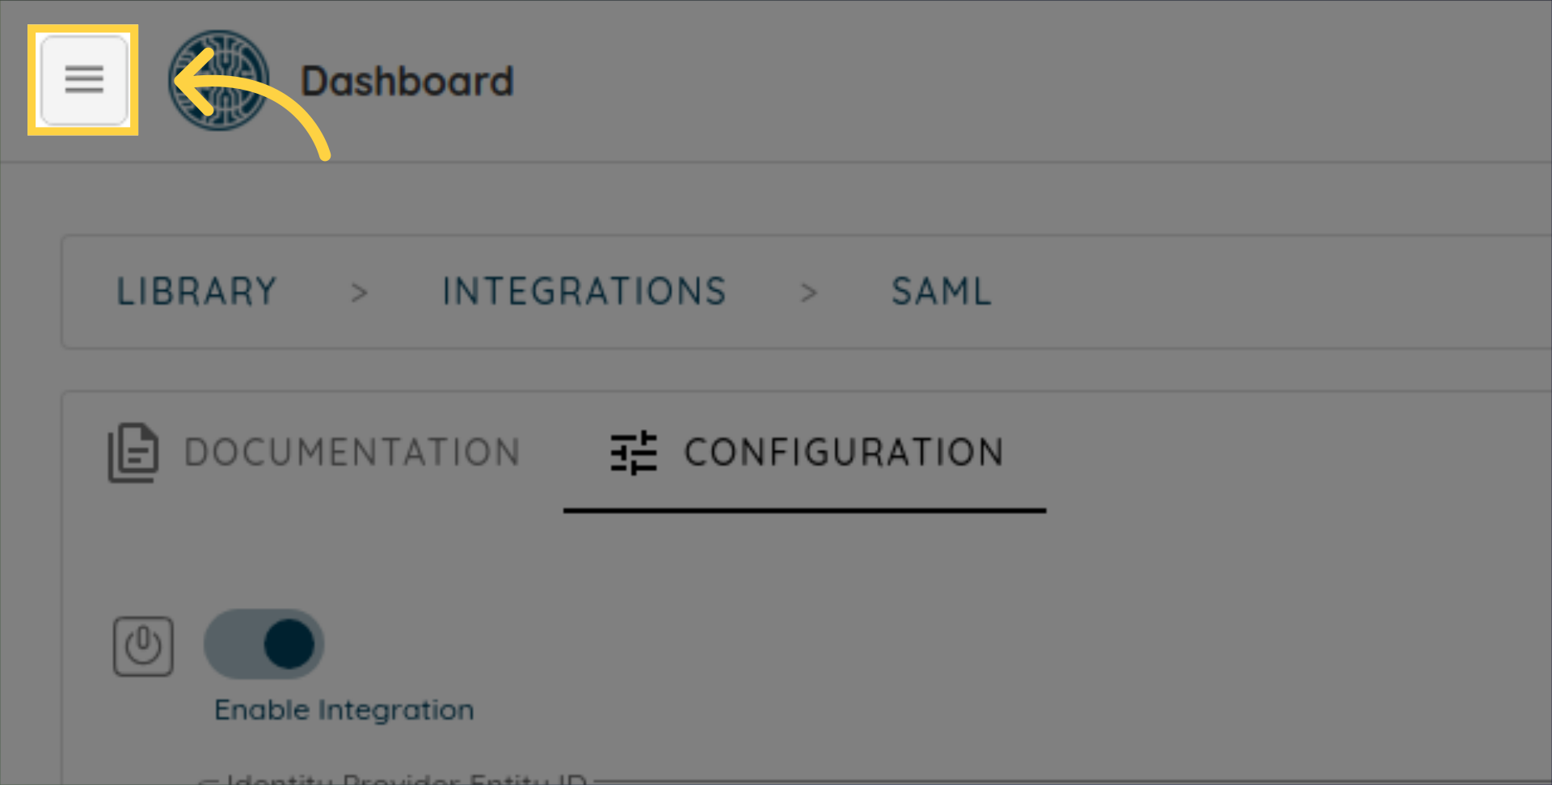Viewport: 1552px width, 785px height.
Task: Navigate to the INTEGRATIONS breadcrumb
Action: click(x=584, y=292)
